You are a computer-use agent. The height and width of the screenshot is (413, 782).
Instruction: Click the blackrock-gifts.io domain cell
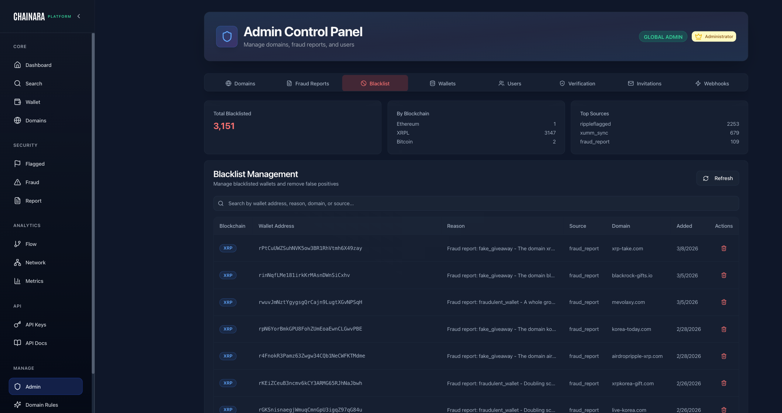point(632,275)
